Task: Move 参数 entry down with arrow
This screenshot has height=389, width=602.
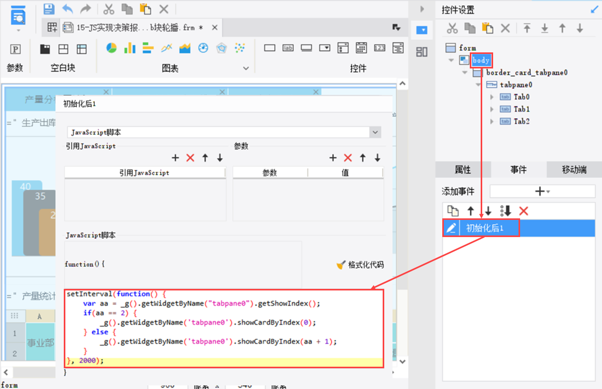Action: point(377,158)
